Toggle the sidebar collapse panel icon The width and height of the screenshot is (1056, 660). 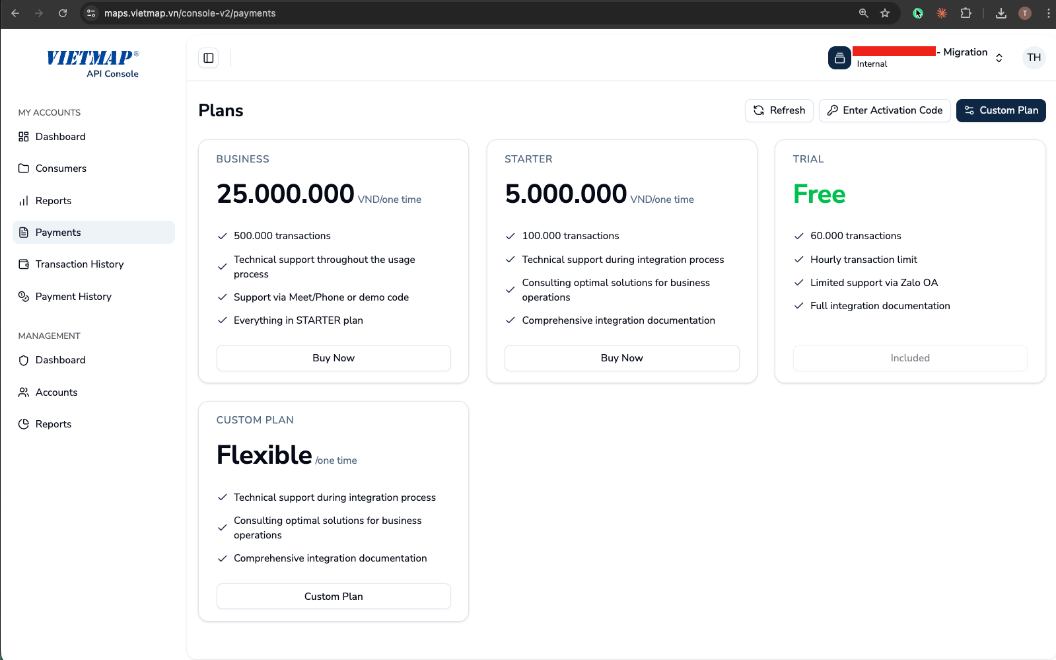click(x=209, y=58)
